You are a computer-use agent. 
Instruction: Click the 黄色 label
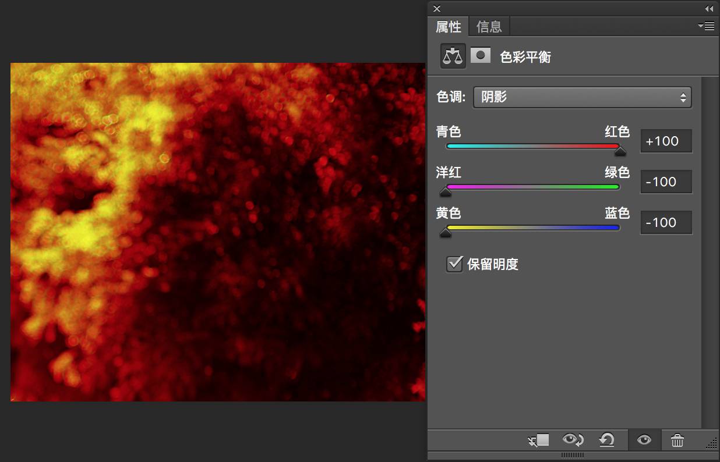point(449,213)
